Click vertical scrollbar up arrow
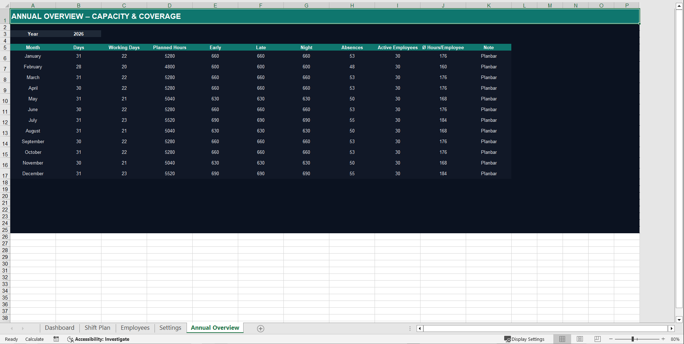Screen dimensions: 684x344 tap(679, 6)
